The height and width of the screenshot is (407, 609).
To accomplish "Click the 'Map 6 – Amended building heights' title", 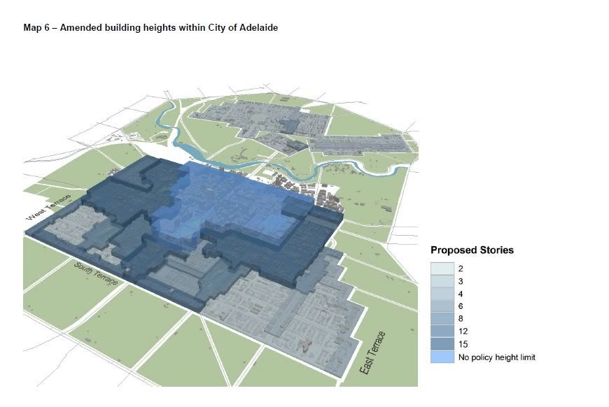I will pyautogui.click(x=150, y=28).
